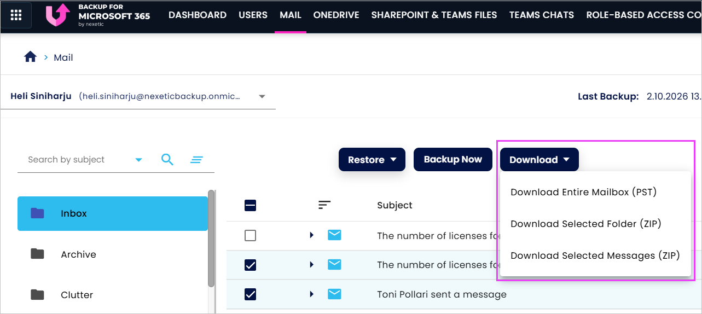Click the Archive folder icon
Image resolution: width=702 pixels, height=314 pixels.
pyautogui.click(x=37, y=254)
